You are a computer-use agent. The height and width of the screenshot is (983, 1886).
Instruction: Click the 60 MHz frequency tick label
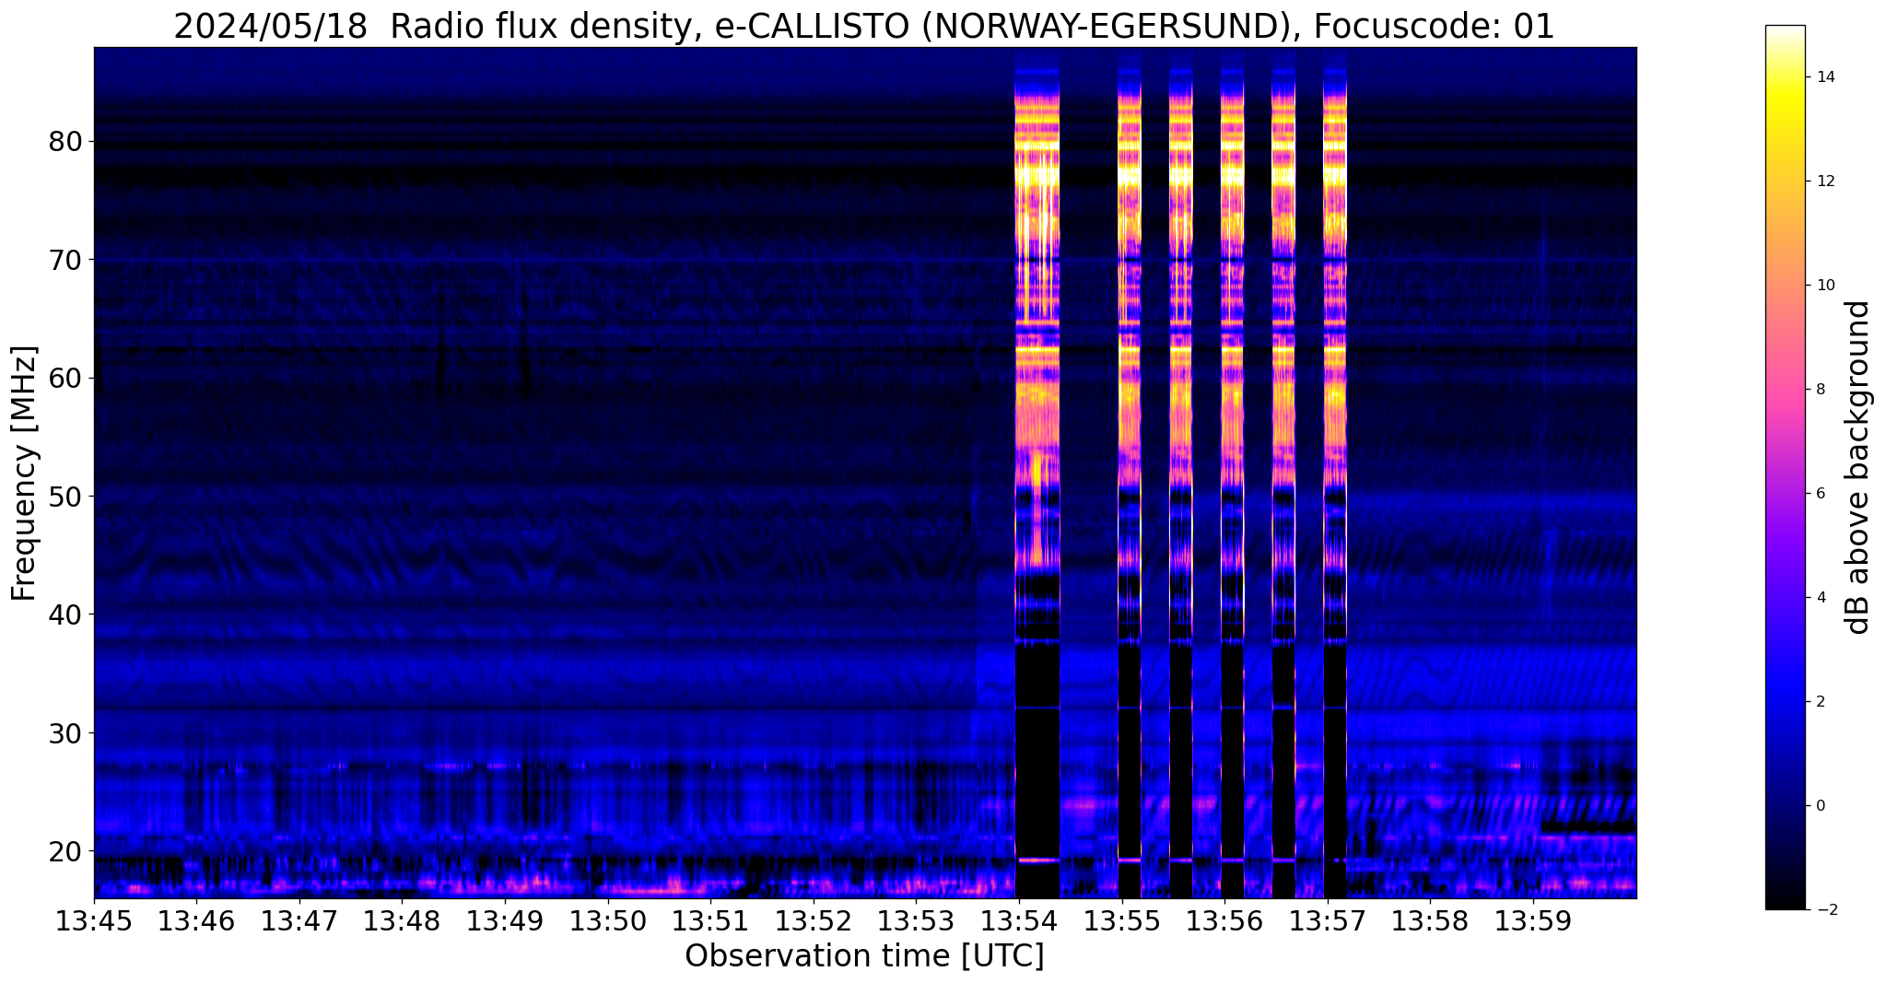(x=64, y=378)
